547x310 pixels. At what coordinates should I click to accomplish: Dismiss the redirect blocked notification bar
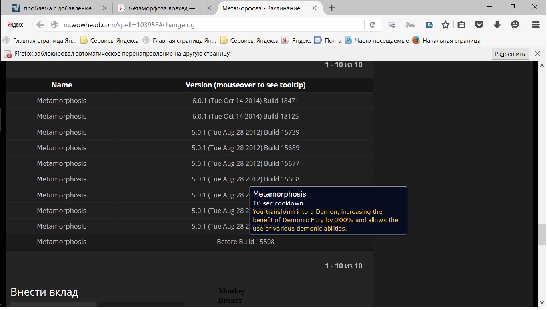[x=538, y=54]
